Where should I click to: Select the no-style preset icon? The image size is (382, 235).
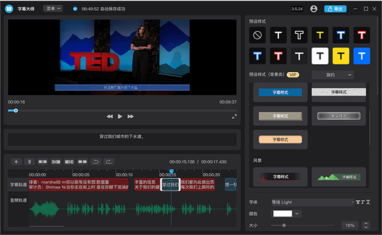click(x=257, y=35)
